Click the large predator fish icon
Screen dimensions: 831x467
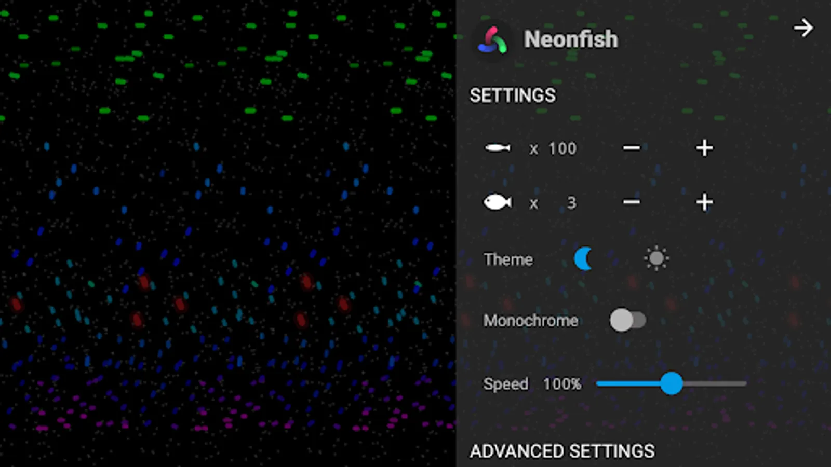(x=498, y=202)
